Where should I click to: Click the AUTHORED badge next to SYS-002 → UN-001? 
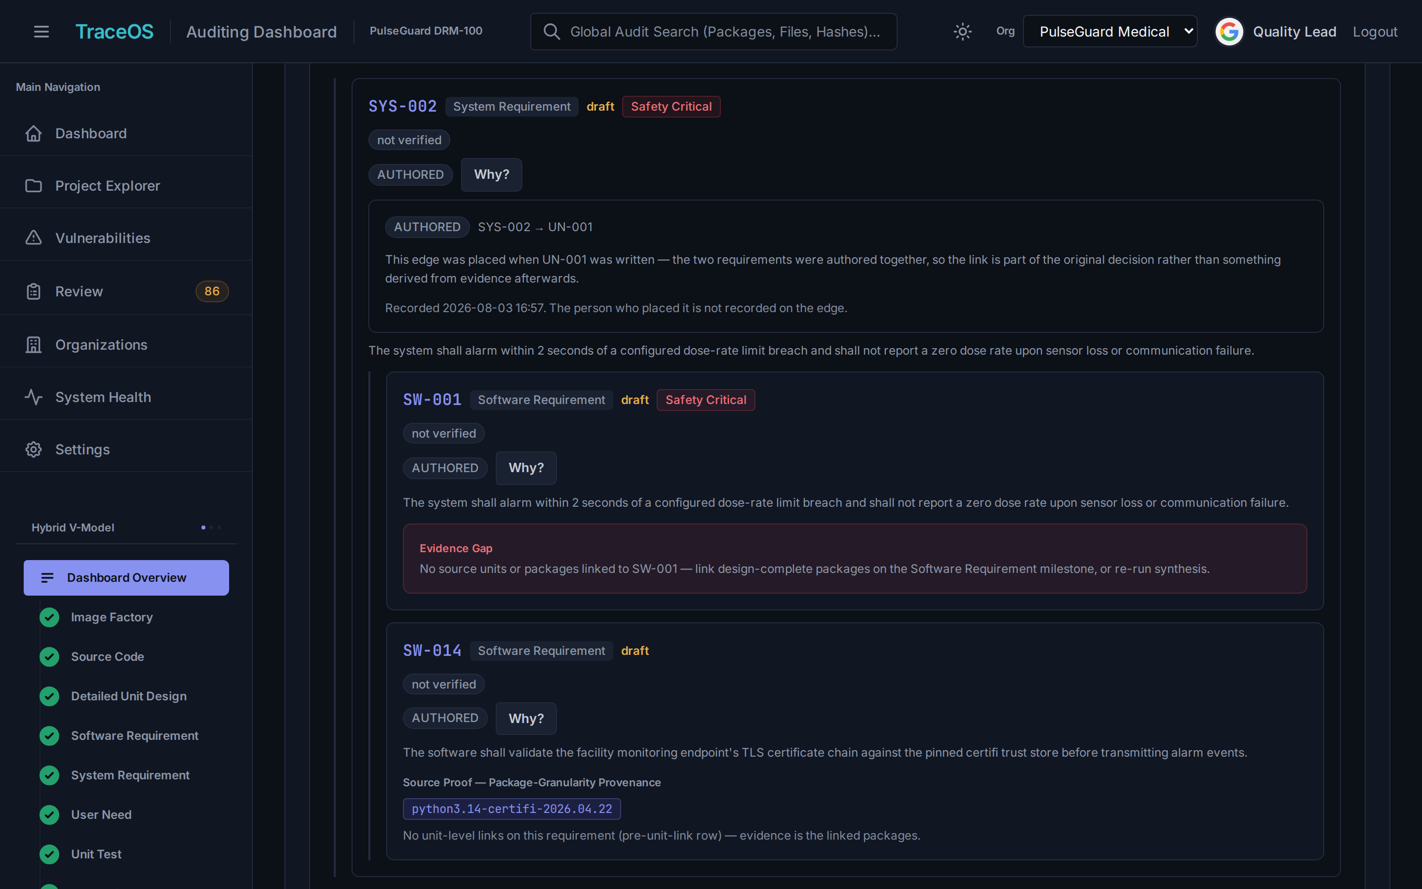427,227
